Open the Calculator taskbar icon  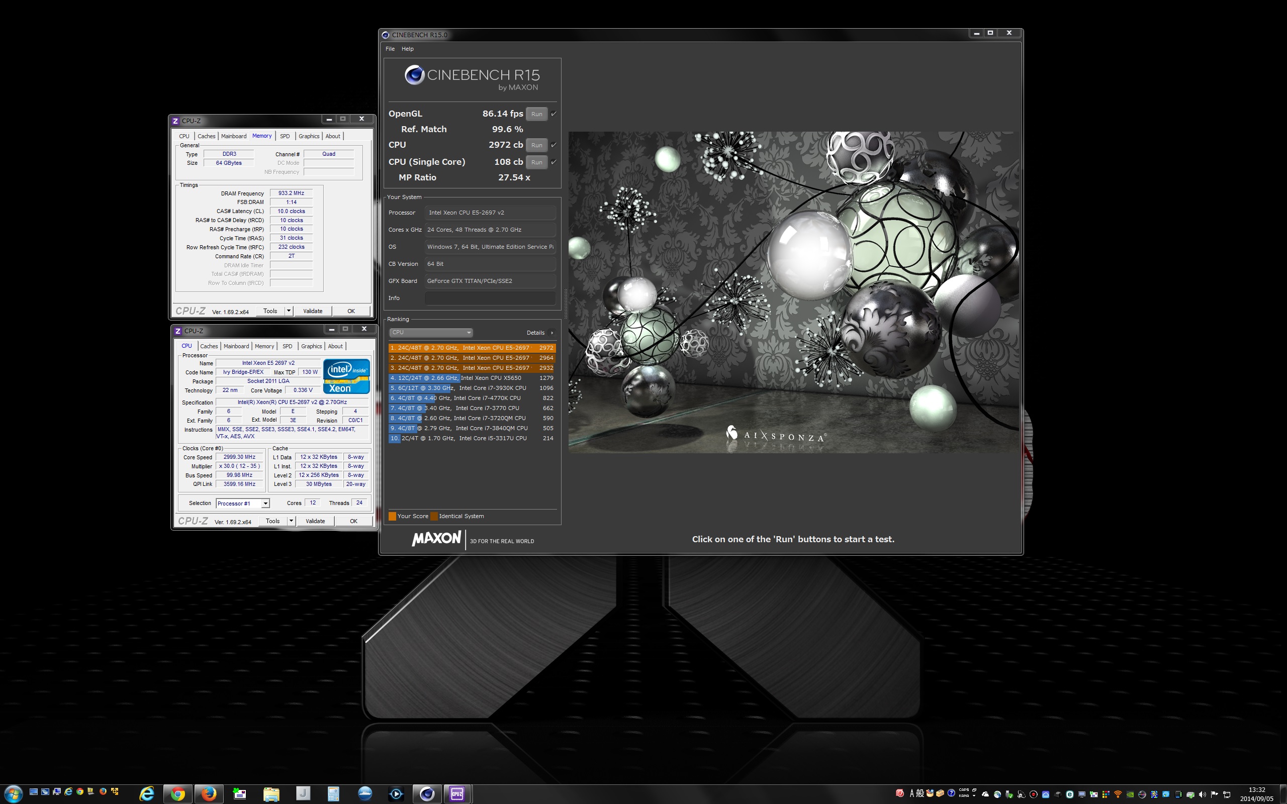(333, 794)
